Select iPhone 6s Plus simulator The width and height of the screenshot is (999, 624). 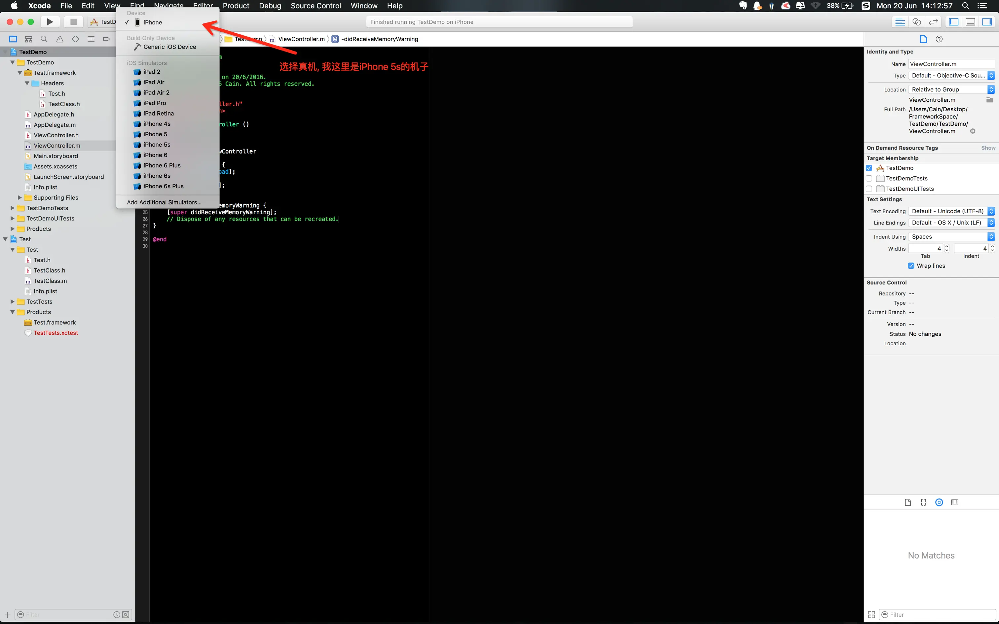click(164, 187)
